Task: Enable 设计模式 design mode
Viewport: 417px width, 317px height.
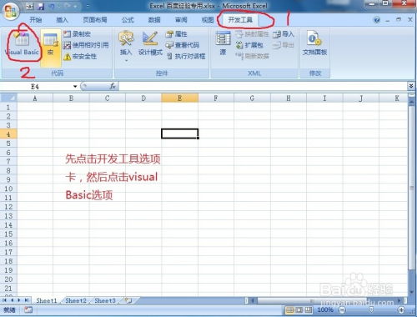Action: pyautogui.click(x=150, y=43)
